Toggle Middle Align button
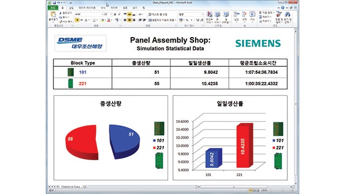Screen dimensions: 345x194 pos(129,15)
